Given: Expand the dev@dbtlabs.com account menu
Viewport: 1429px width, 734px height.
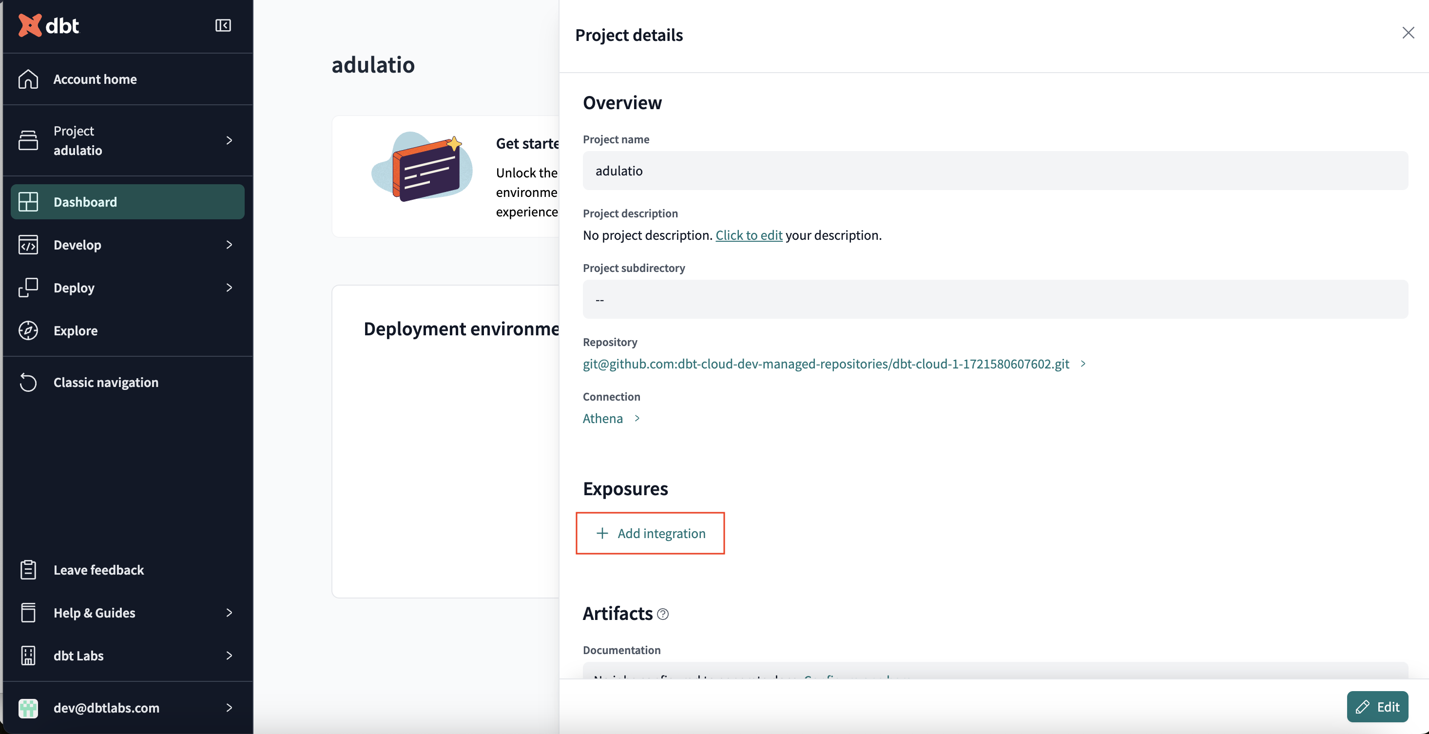Looking at the screenshot, I should pyautogui.click(x=229, y=708).
